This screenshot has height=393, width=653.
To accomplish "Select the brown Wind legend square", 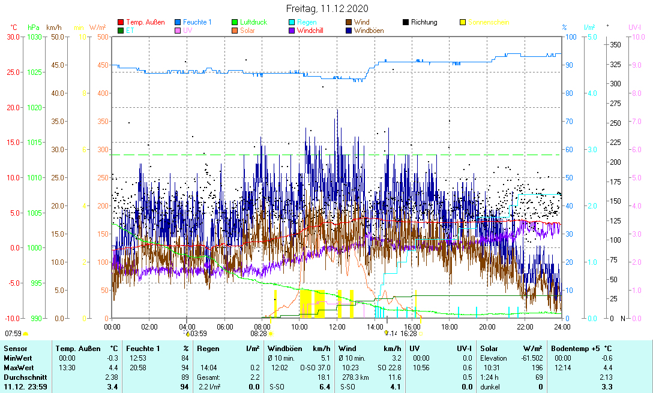I will pos(349,22).
